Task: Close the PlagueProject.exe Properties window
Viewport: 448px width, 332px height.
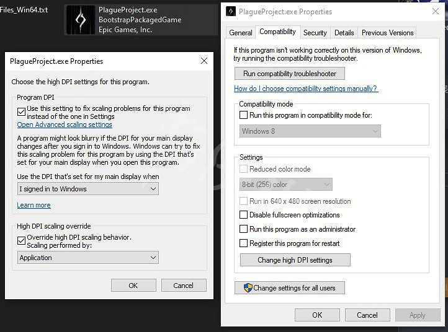Action: [x=434, y=11]
